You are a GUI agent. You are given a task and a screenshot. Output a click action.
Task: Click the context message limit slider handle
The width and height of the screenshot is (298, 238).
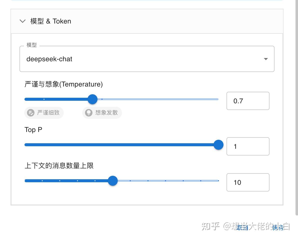(x=113, y=180)
